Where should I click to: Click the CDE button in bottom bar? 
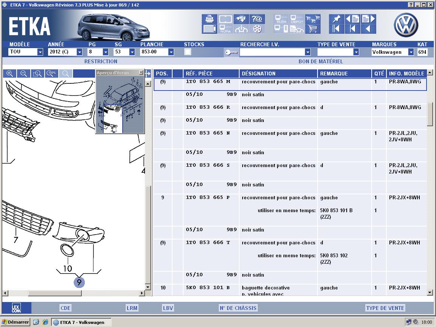pyautogui.click(x=65, y=308)
